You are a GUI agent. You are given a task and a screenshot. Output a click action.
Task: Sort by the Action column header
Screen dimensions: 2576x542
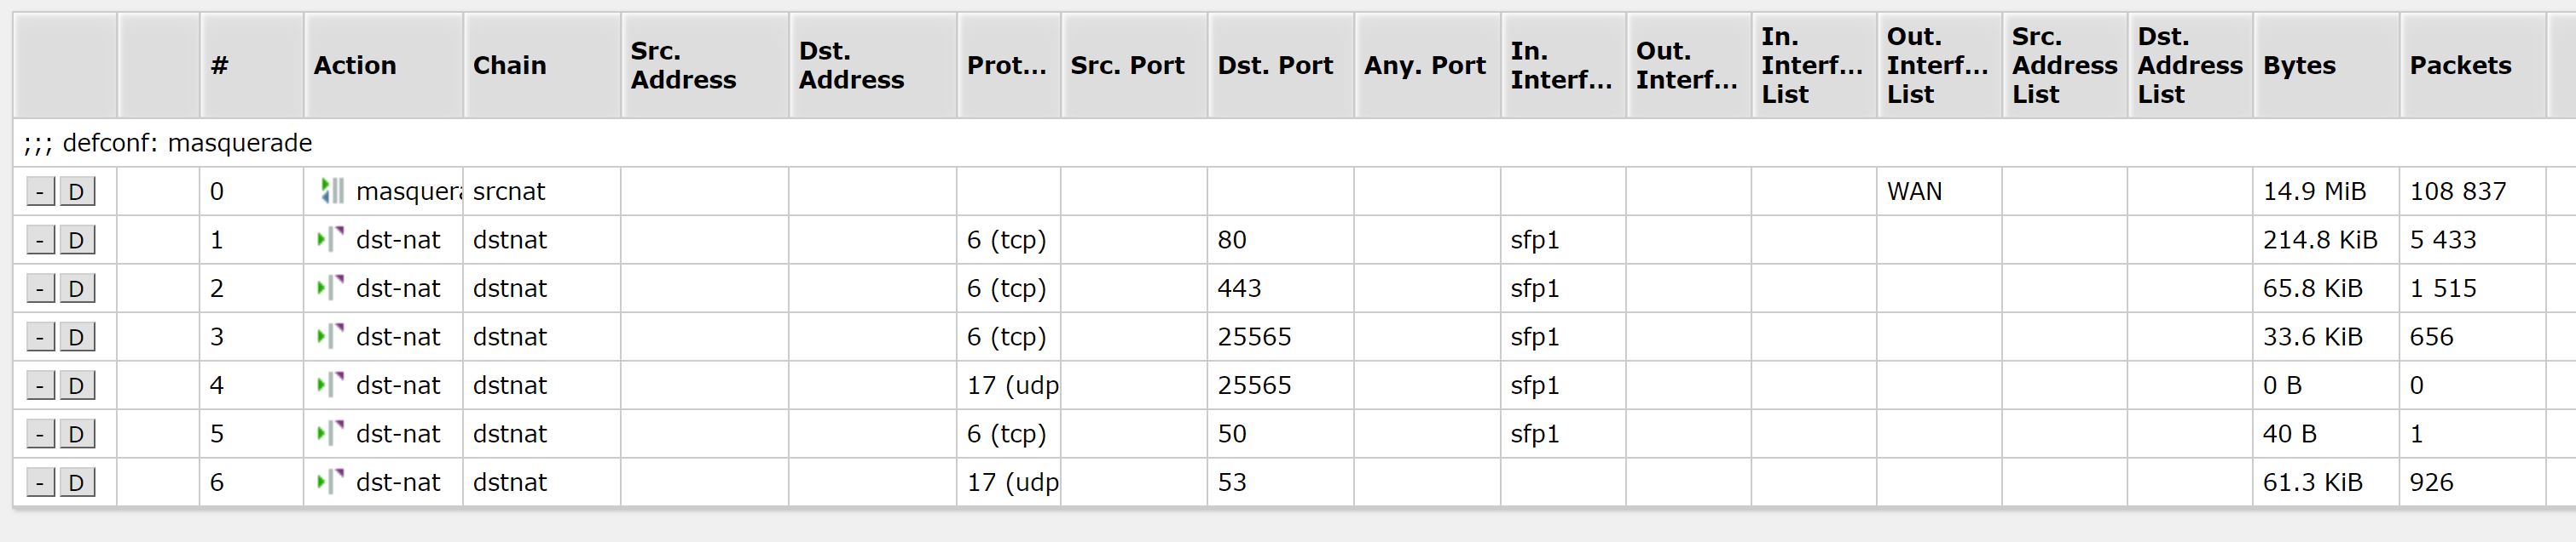pyautogui.click(x=383, y=66)
